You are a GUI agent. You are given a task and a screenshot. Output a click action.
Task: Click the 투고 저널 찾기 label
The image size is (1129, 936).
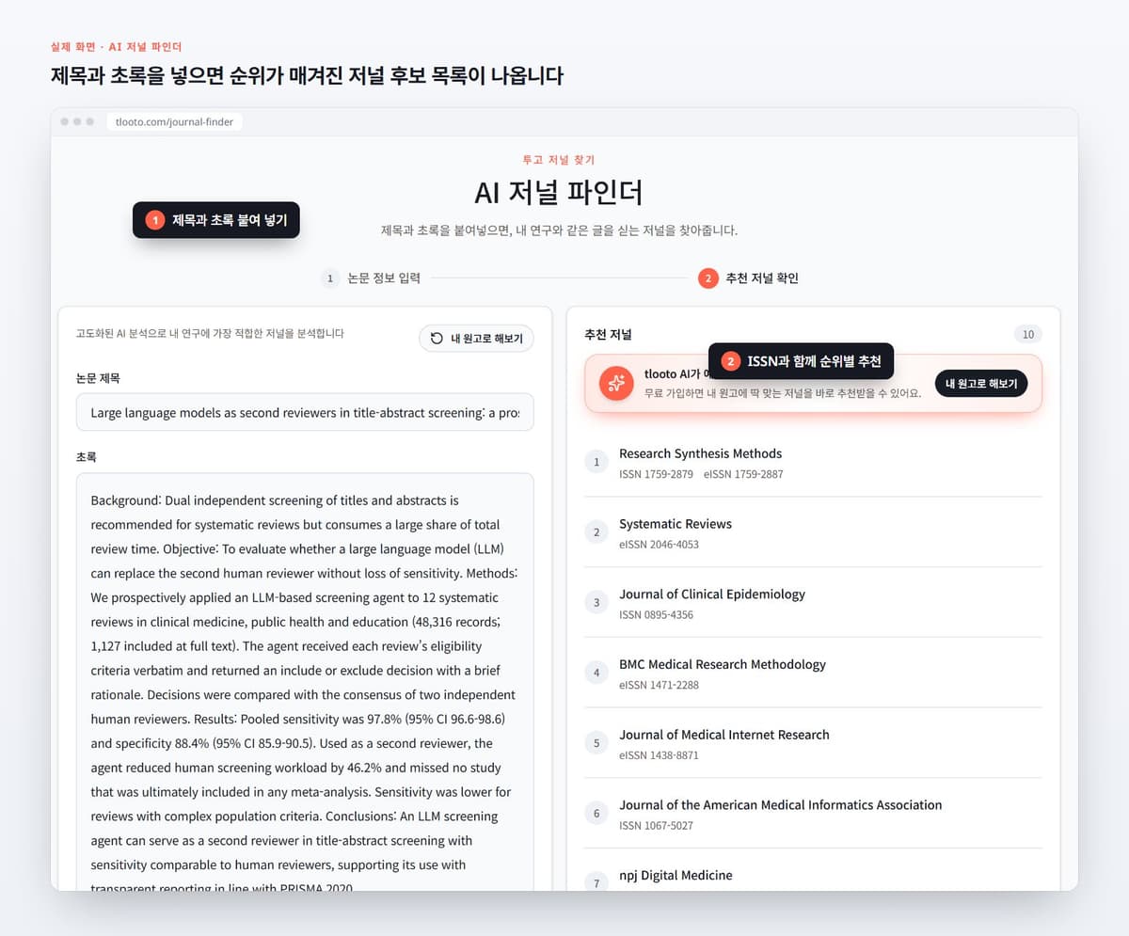pyautogui.click(x=559, y=160)
